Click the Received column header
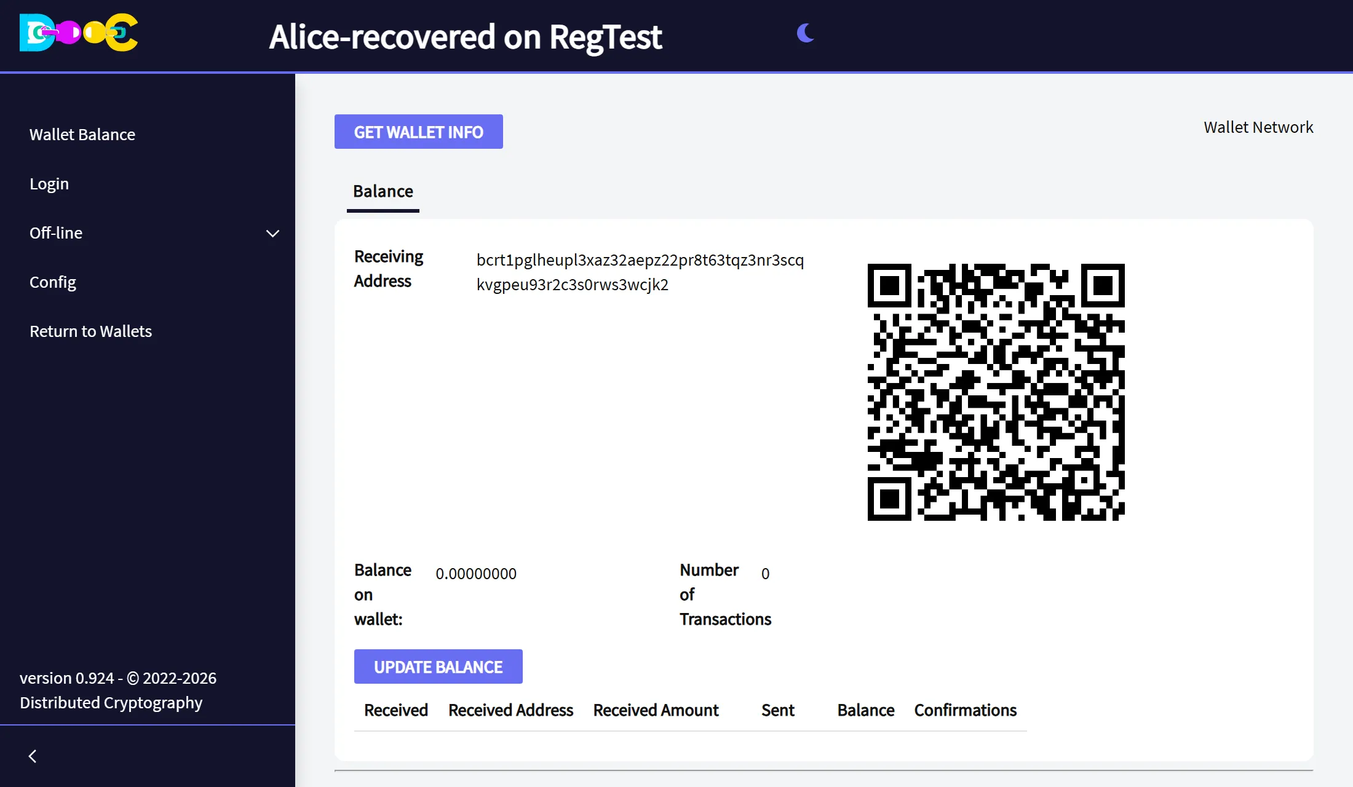Image resolution: width=1353 pixels, height=787 pixels. pos(396,710)
